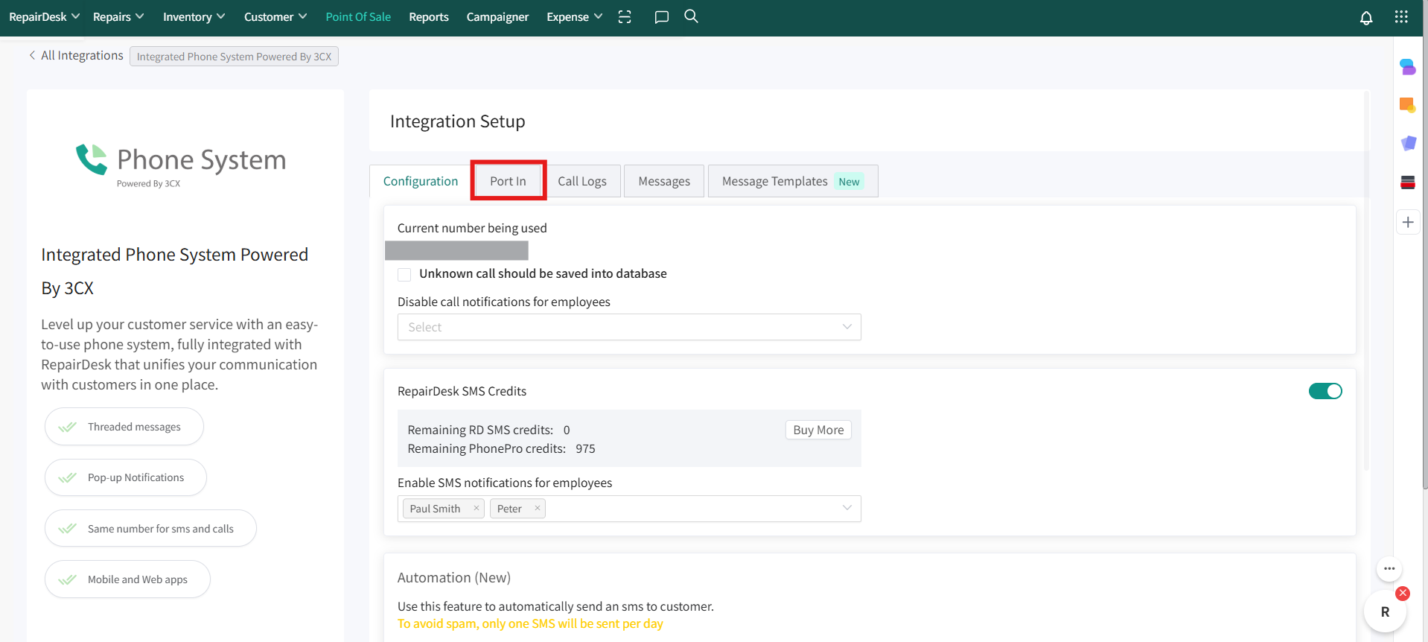The height and width of the screenshot is (642, 1428).
Task: Open the apps grid menu icon
Action: [x=1400, y=17]
